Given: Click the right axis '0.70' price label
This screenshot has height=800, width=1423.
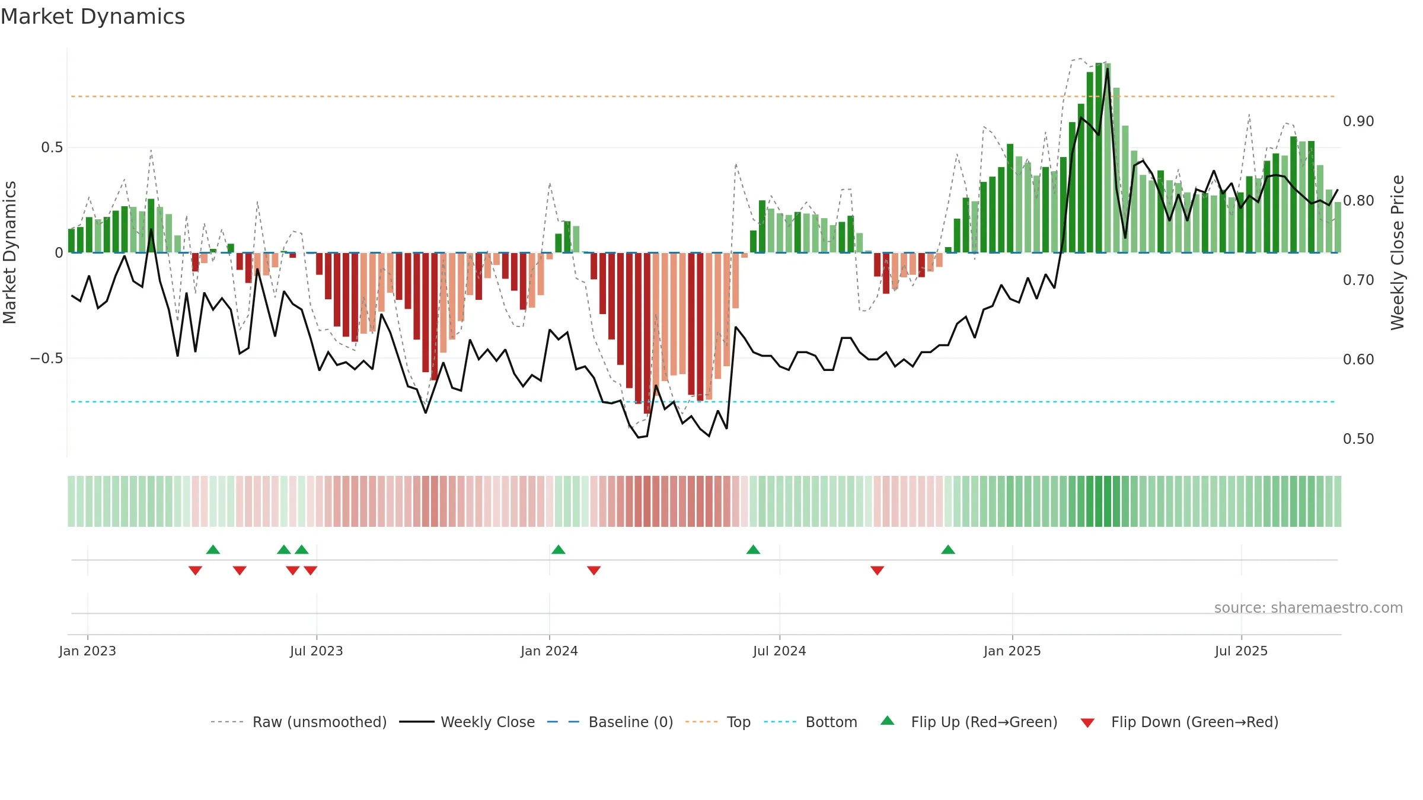Looking at the screenshot, I should pos(1358,280).
